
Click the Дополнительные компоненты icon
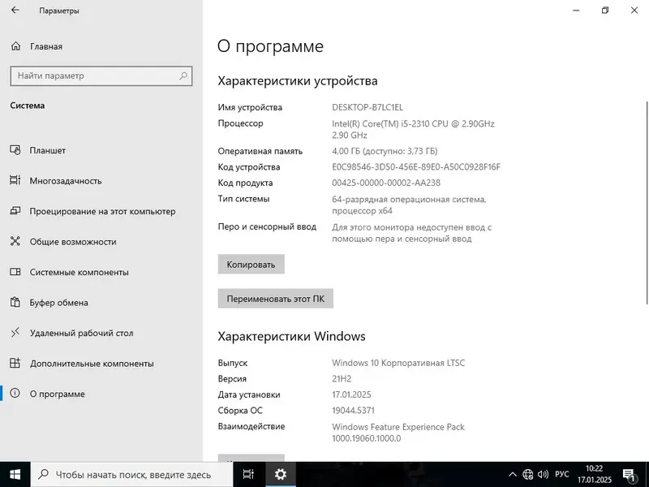[15, 363]
